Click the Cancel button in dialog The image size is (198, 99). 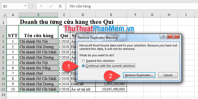pyautogui.click(x=168, y=75)
